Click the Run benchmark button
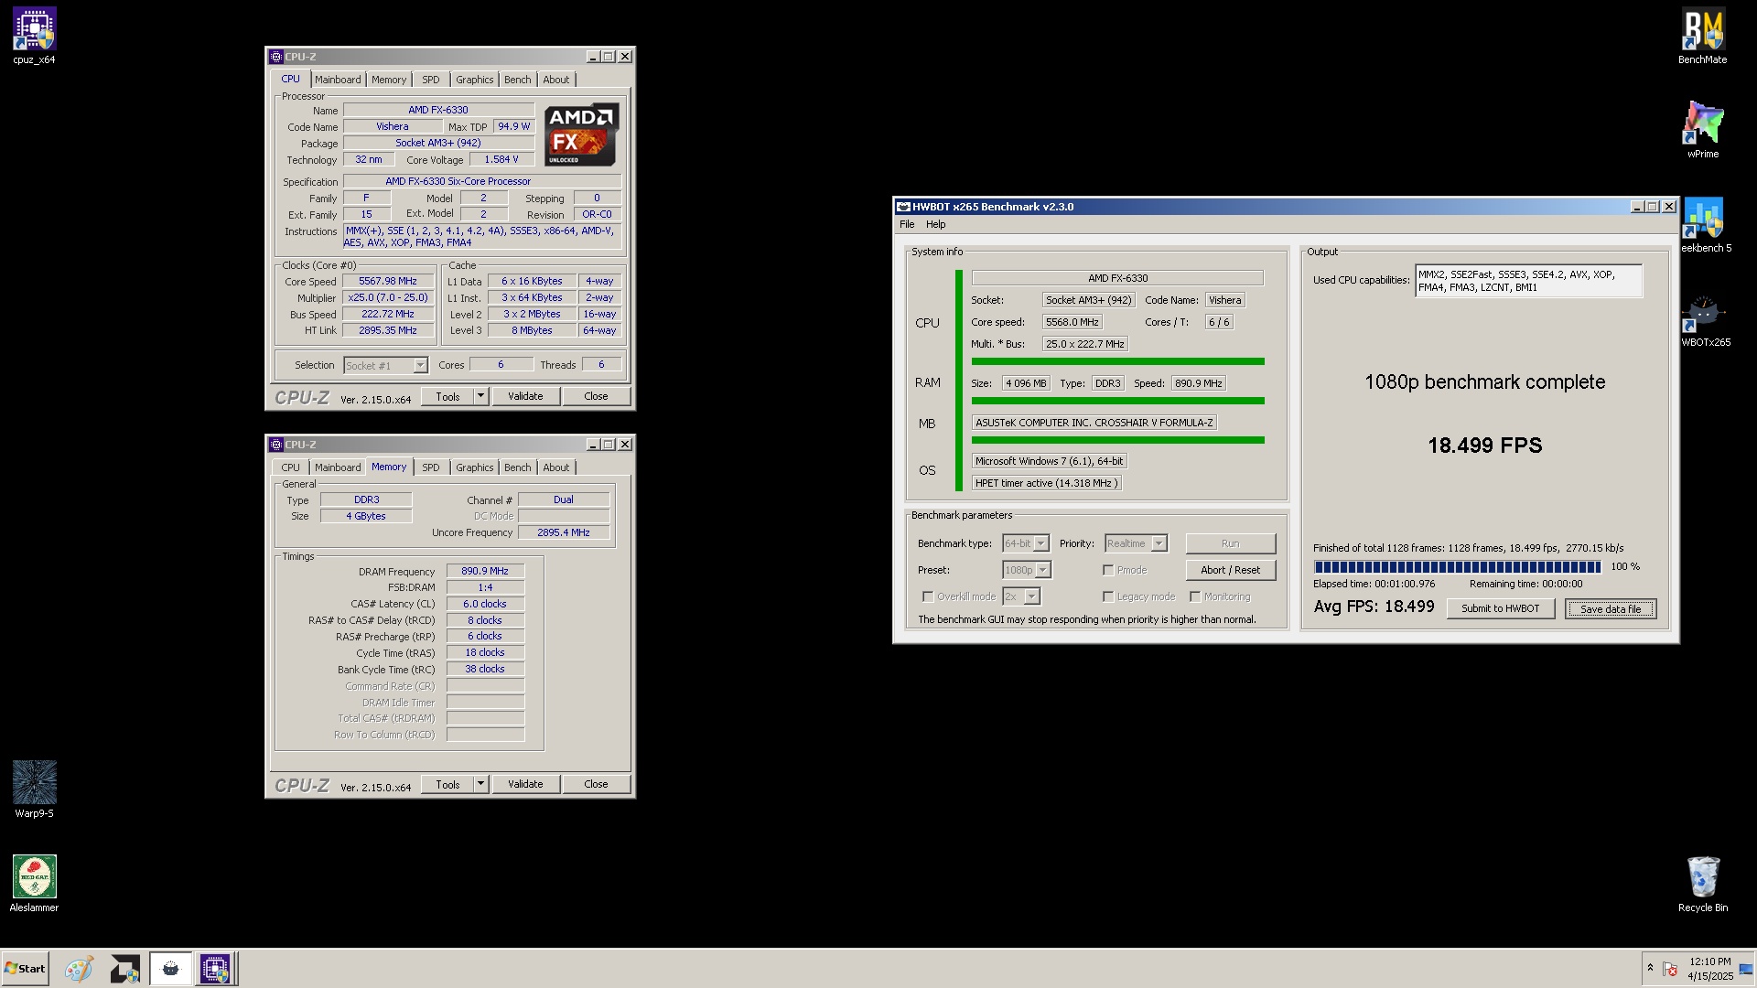 [1230, 543]
